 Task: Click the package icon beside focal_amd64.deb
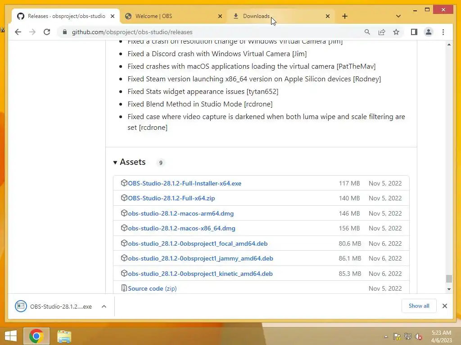pos(124,243)
